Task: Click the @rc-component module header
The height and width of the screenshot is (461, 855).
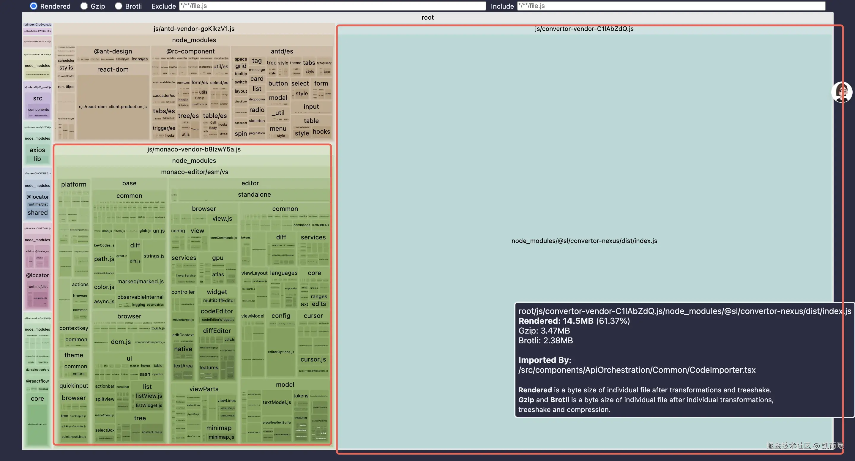Action: point(190,51)
